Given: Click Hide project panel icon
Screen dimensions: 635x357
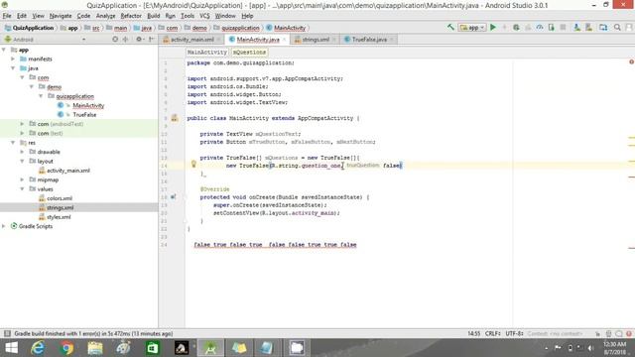Looking at the screenshot, I should [151, 40].
